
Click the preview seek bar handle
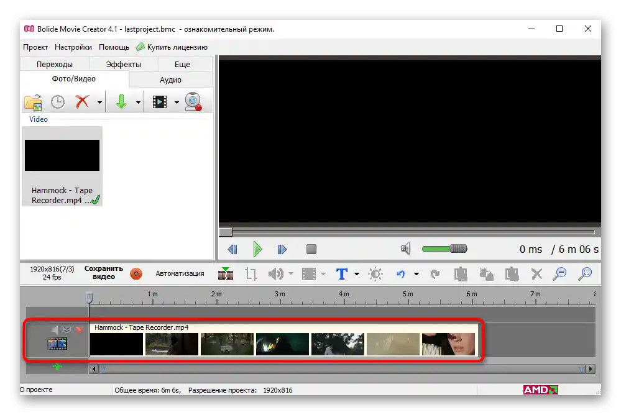pos(226,232)
